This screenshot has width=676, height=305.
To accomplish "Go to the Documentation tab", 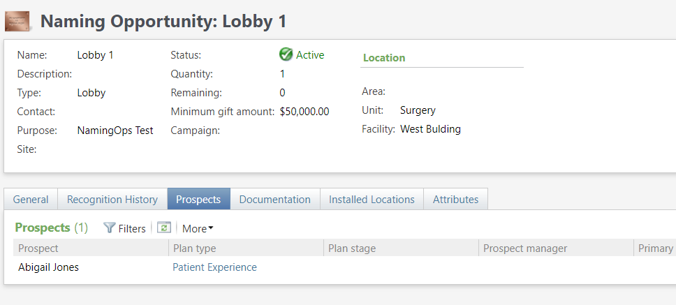I will coord(274,200).
